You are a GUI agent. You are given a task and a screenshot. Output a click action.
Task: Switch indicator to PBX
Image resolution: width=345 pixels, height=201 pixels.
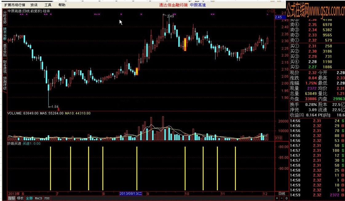47,198
